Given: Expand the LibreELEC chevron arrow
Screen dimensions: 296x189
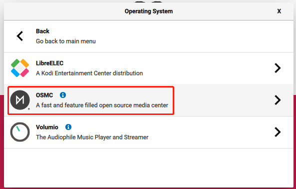Looking at the screenshot, I should [278, 68].
